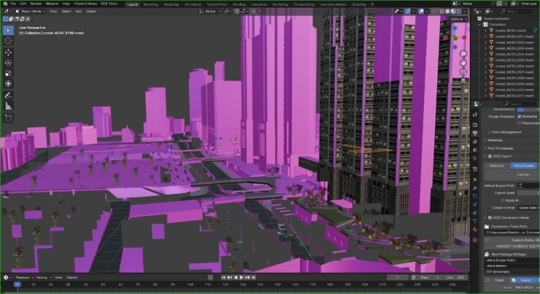
Task: Activate the Scale tool
Action: pyautogui.click(x=8, y=73)
